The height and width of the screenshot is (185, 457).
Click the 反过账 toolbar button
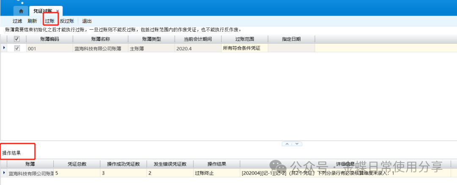[x=67, y=21]
